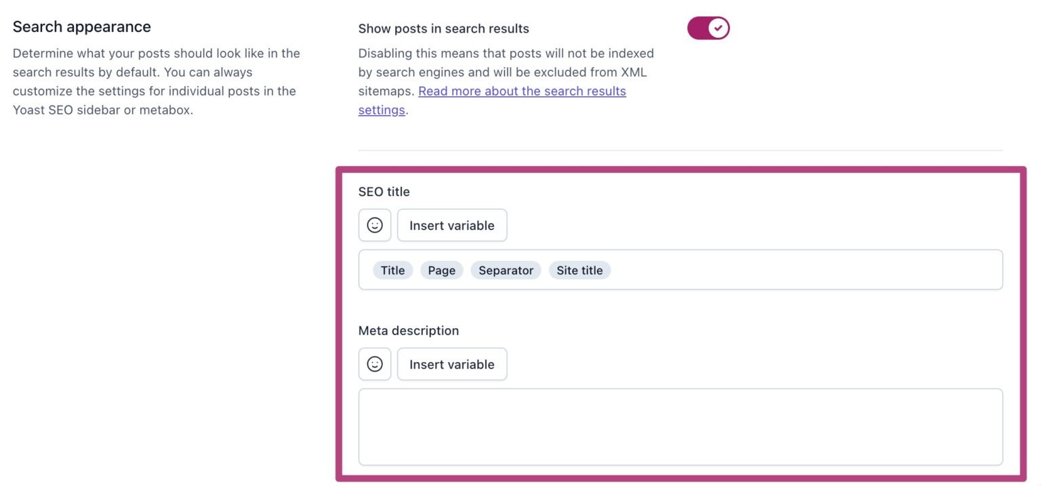Image resolution: width=1041 pixels, height=486 pixels.
Task: Open the search results settings article link
Action: (522, 91)
